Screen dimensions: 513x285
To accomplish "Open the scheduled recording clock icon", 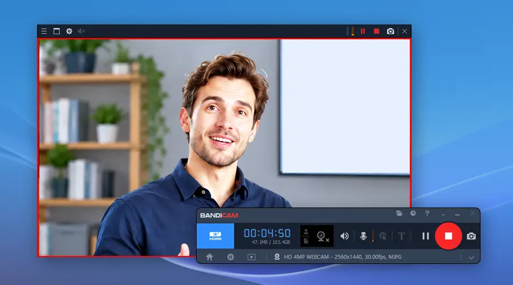I will click(x=413, y=213).
